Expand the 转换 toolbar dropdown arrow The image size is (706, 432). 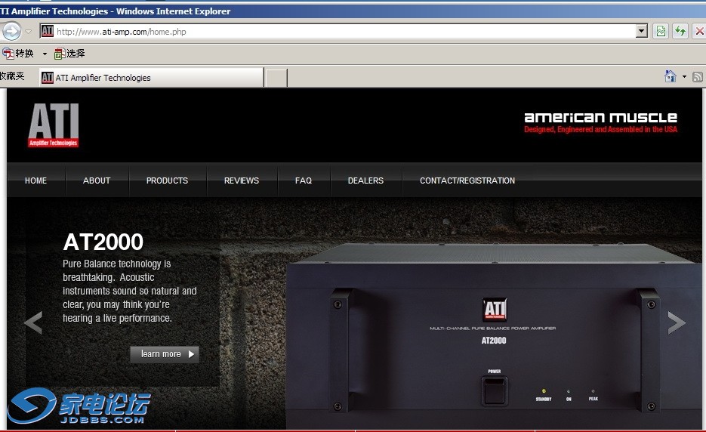click(x=45, y=54)
